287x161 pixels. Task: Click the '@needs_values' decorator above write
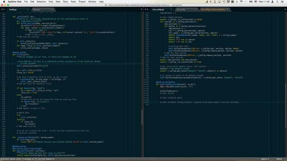pos(19,53)
